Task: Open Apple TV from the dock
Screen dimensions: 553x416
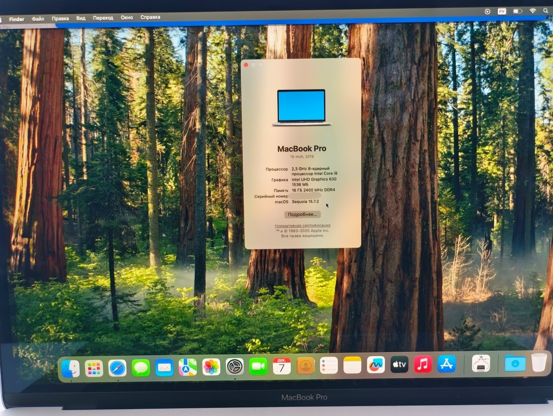Action: [399, 365]
